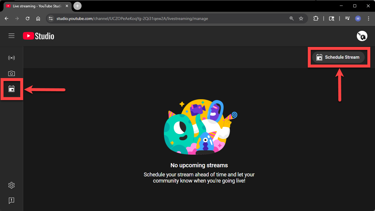Open the Manage calendar icon in sidebar
Screen dimensions: 375x211
11,89
